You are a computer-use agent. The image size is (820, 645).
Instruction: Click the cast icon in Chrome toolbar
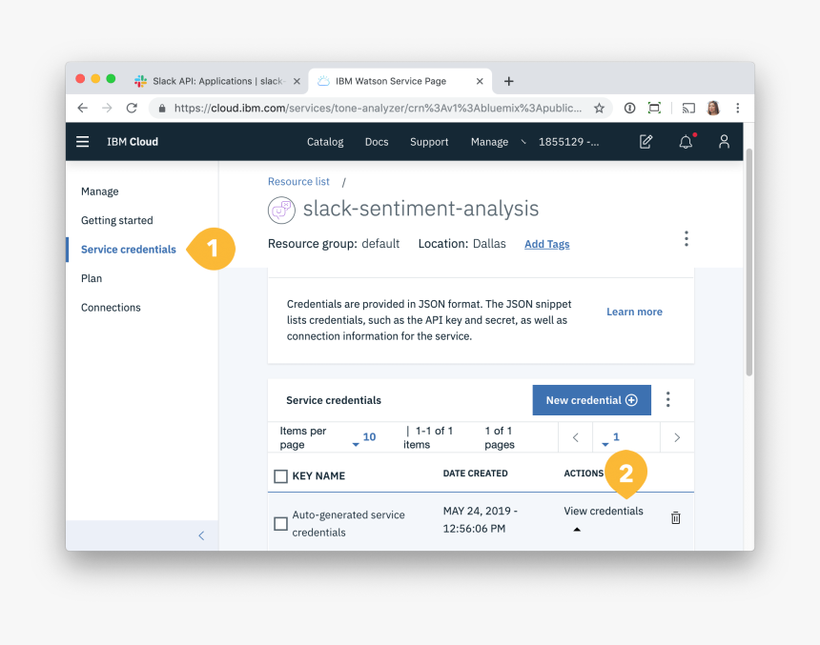tap(688, 109)
